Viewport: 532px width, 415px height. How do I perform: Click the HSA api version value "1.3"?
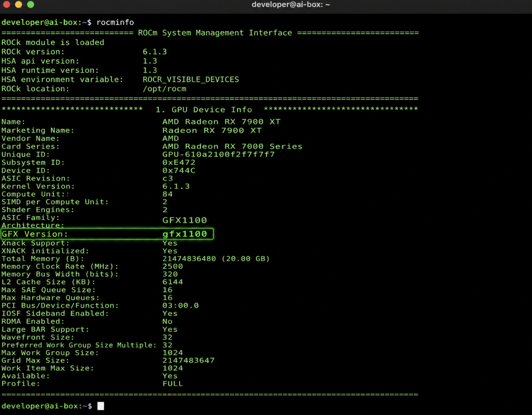tap(150, 61)
